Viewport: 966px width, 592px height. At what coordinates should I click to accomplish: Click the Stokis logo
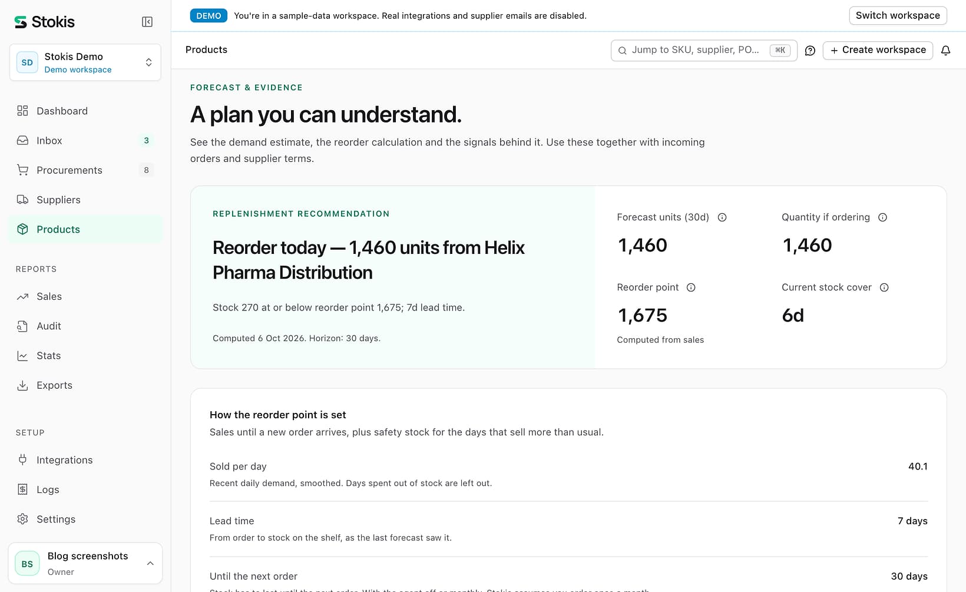pyautogui.click(x=45, y=22)
